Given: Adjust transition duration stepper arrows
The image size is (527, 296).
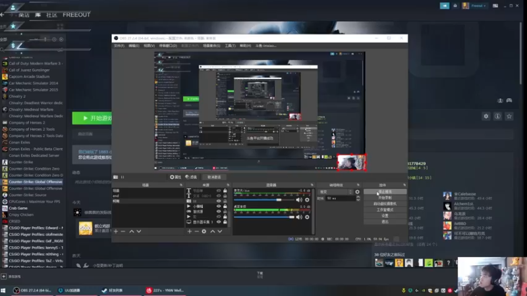Looking at the screenshot, I should point(358,199).
